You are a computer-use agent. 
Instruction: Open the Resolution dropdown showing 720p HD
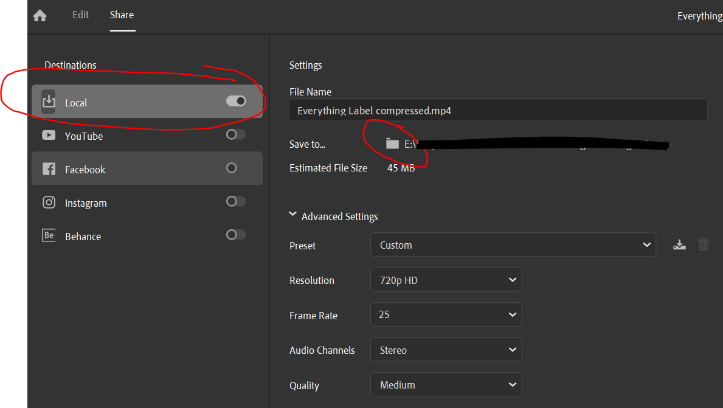446,280
